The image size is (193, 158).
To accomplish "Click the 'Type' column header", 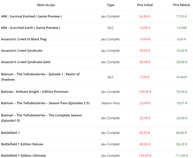I will coord(110,5).
